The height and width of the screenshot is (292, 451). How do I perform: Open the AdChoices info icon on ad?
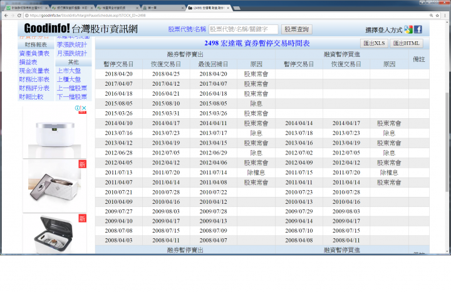pyautogui.click(x=78, y=108)
